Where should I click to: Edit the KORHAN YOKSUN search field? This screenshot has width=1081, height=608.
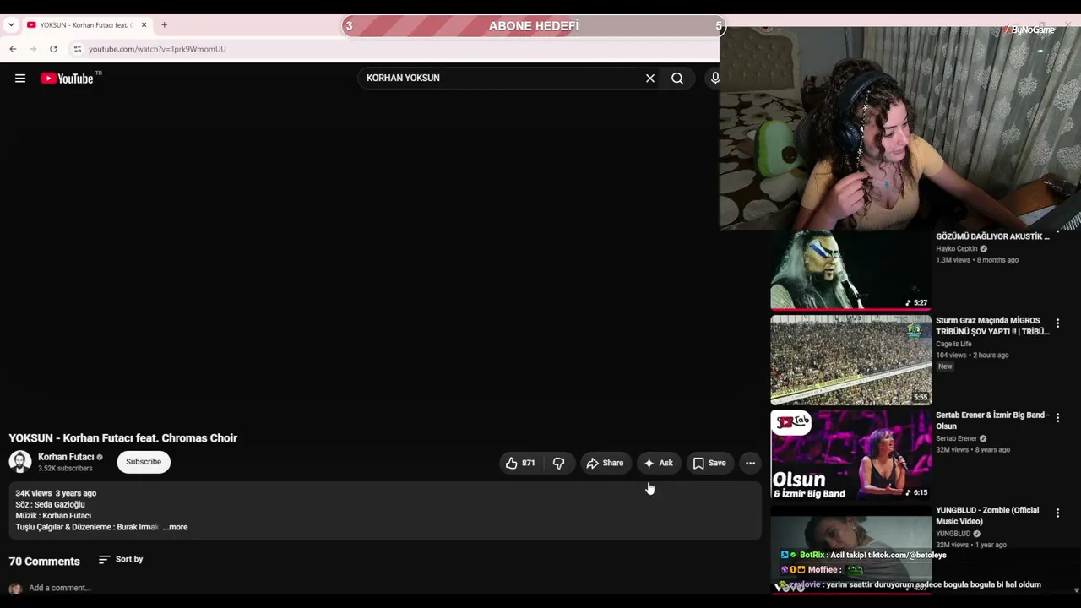pos(503,78)
